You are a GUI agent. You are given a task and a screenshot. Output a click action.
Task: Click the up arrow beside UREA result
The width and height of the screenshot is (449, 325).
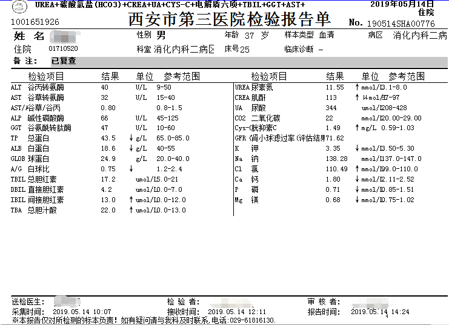(x=357, y=88)
